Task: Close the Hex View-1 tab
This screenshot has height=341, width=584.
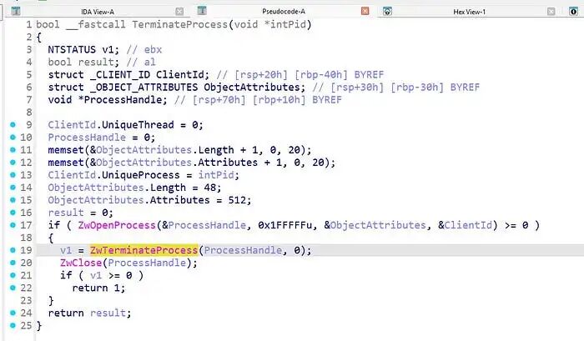Action: [551, 12]
